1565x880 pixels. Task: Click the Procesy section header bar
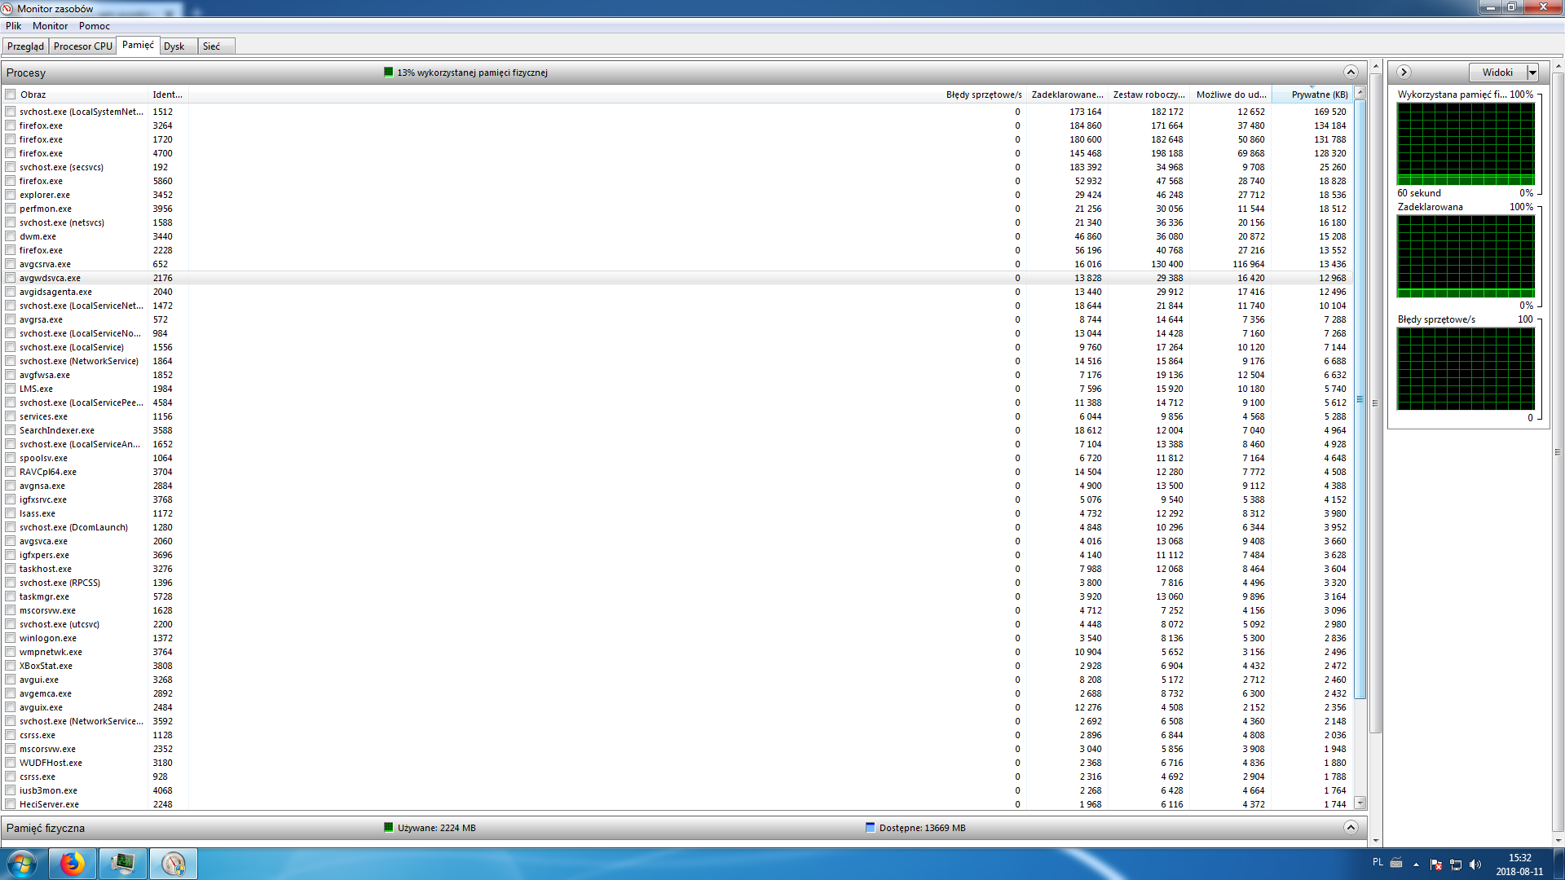pos(683,73)
